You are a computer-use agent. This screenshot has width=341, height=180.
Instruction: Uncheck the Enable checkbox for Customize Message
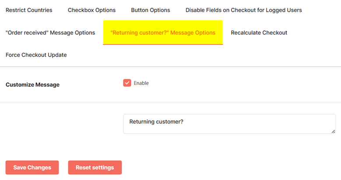click(127, 83)
